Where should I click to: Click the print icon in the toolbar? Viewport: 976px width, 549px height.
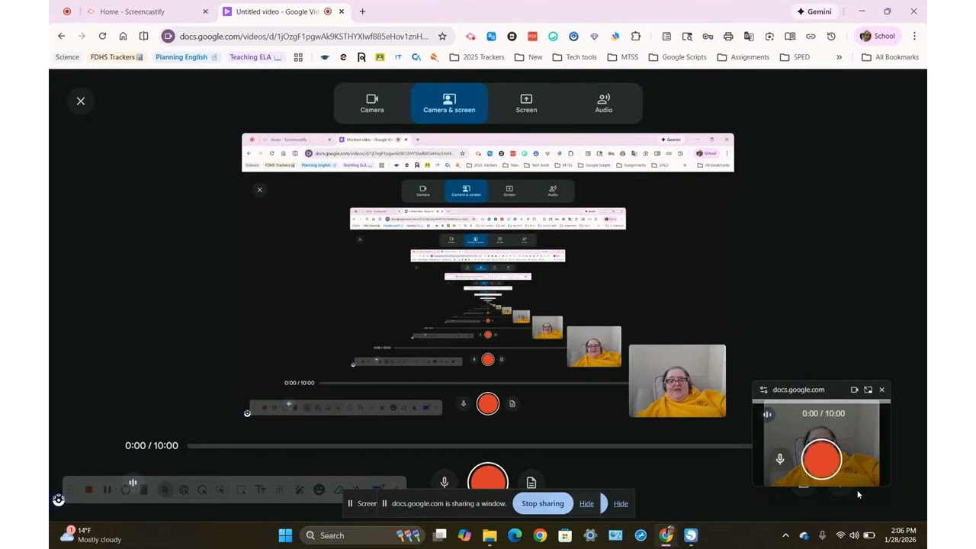tap(728, 36)
